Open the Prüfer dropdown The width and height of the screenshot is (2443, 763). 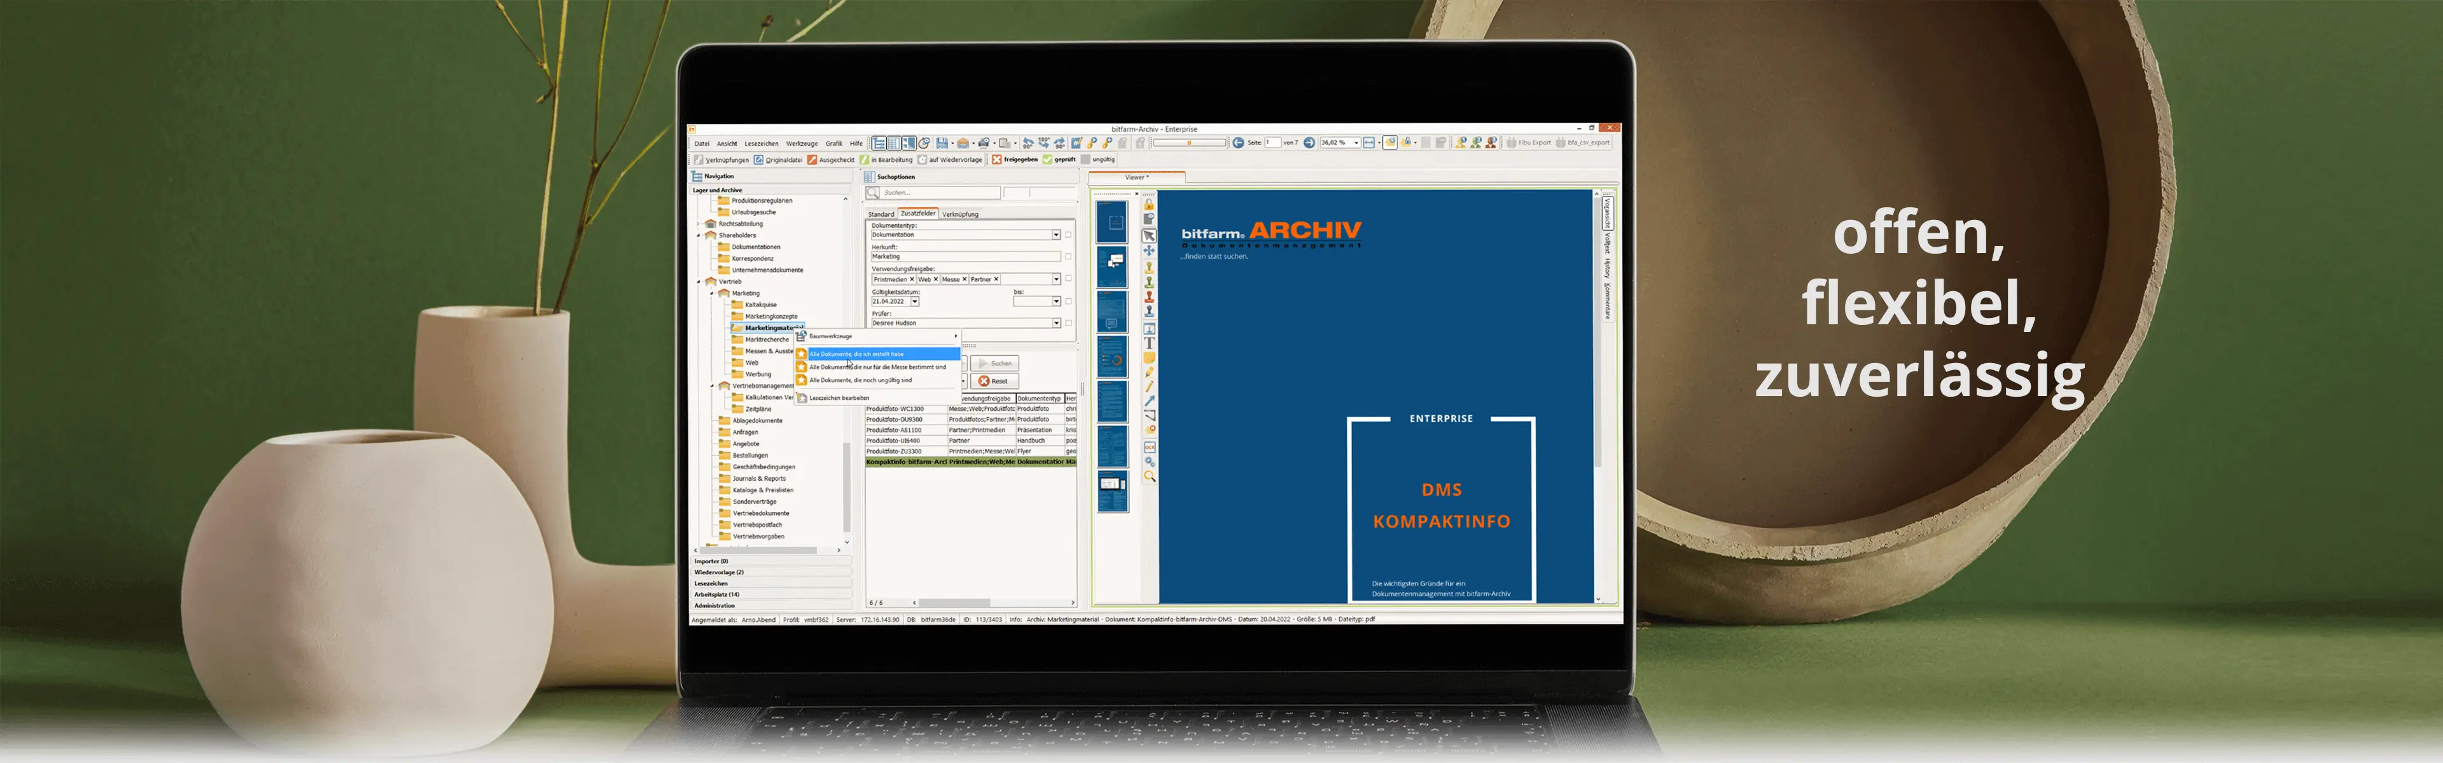pyautogui.click(x=1057, y=323)
